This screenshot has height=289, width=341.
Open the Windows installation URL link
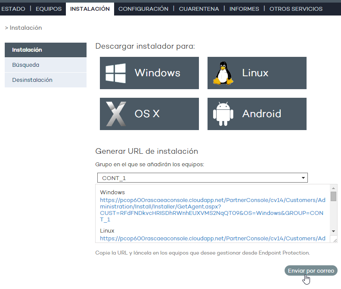coord(212,210)
